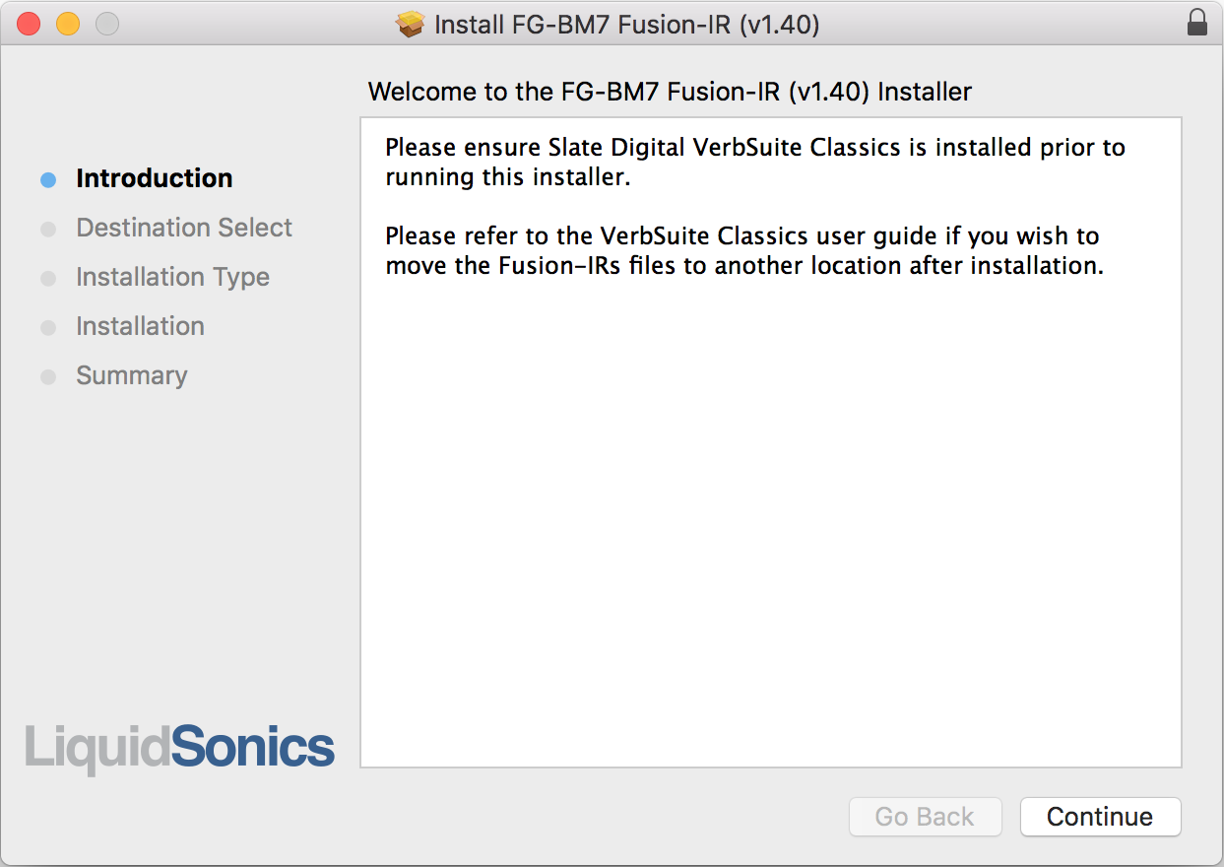The image size is (1224, 867).
Task: Click the 'Please ensure Slate Digital' paragraph
Action: coord(754,163)
